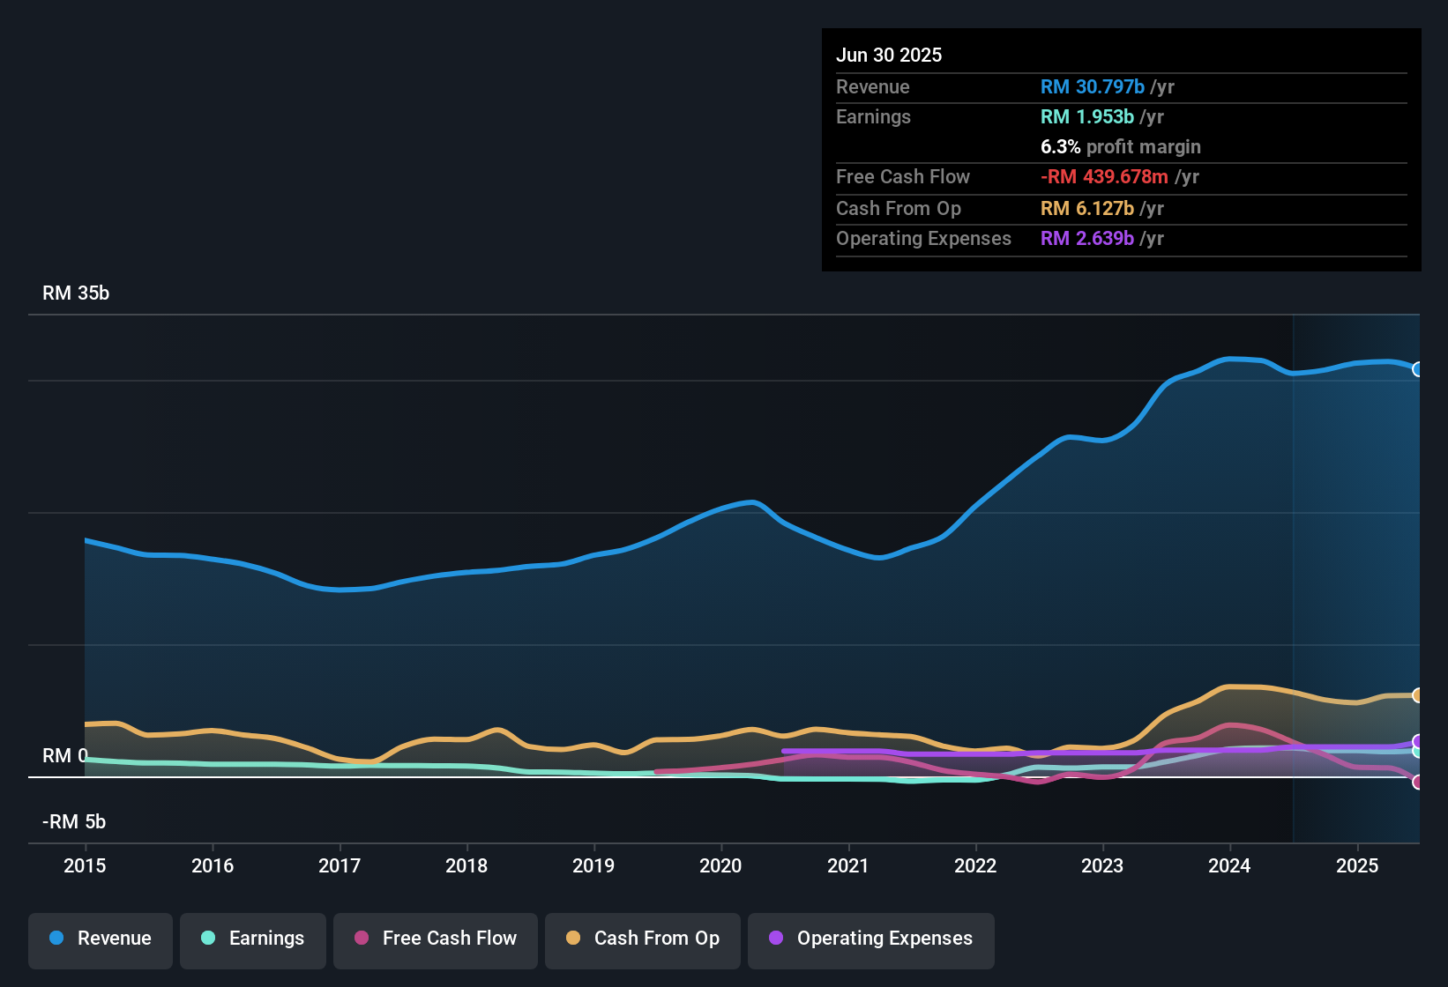Image resolution: width=1448 pixels, height=987 pixels.
Task: Select the Cash From Op endpoint marker
Action: [x=1418, y=694]
